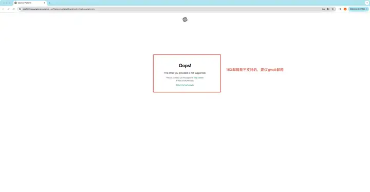Image resolution: width=370 pixels, height=192 pixels.
Task: Go forward in browser history
Action: tap(8, 9)
